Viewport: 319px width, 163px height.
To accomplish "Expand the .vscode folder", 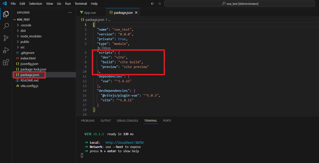I will click(44, 25).
